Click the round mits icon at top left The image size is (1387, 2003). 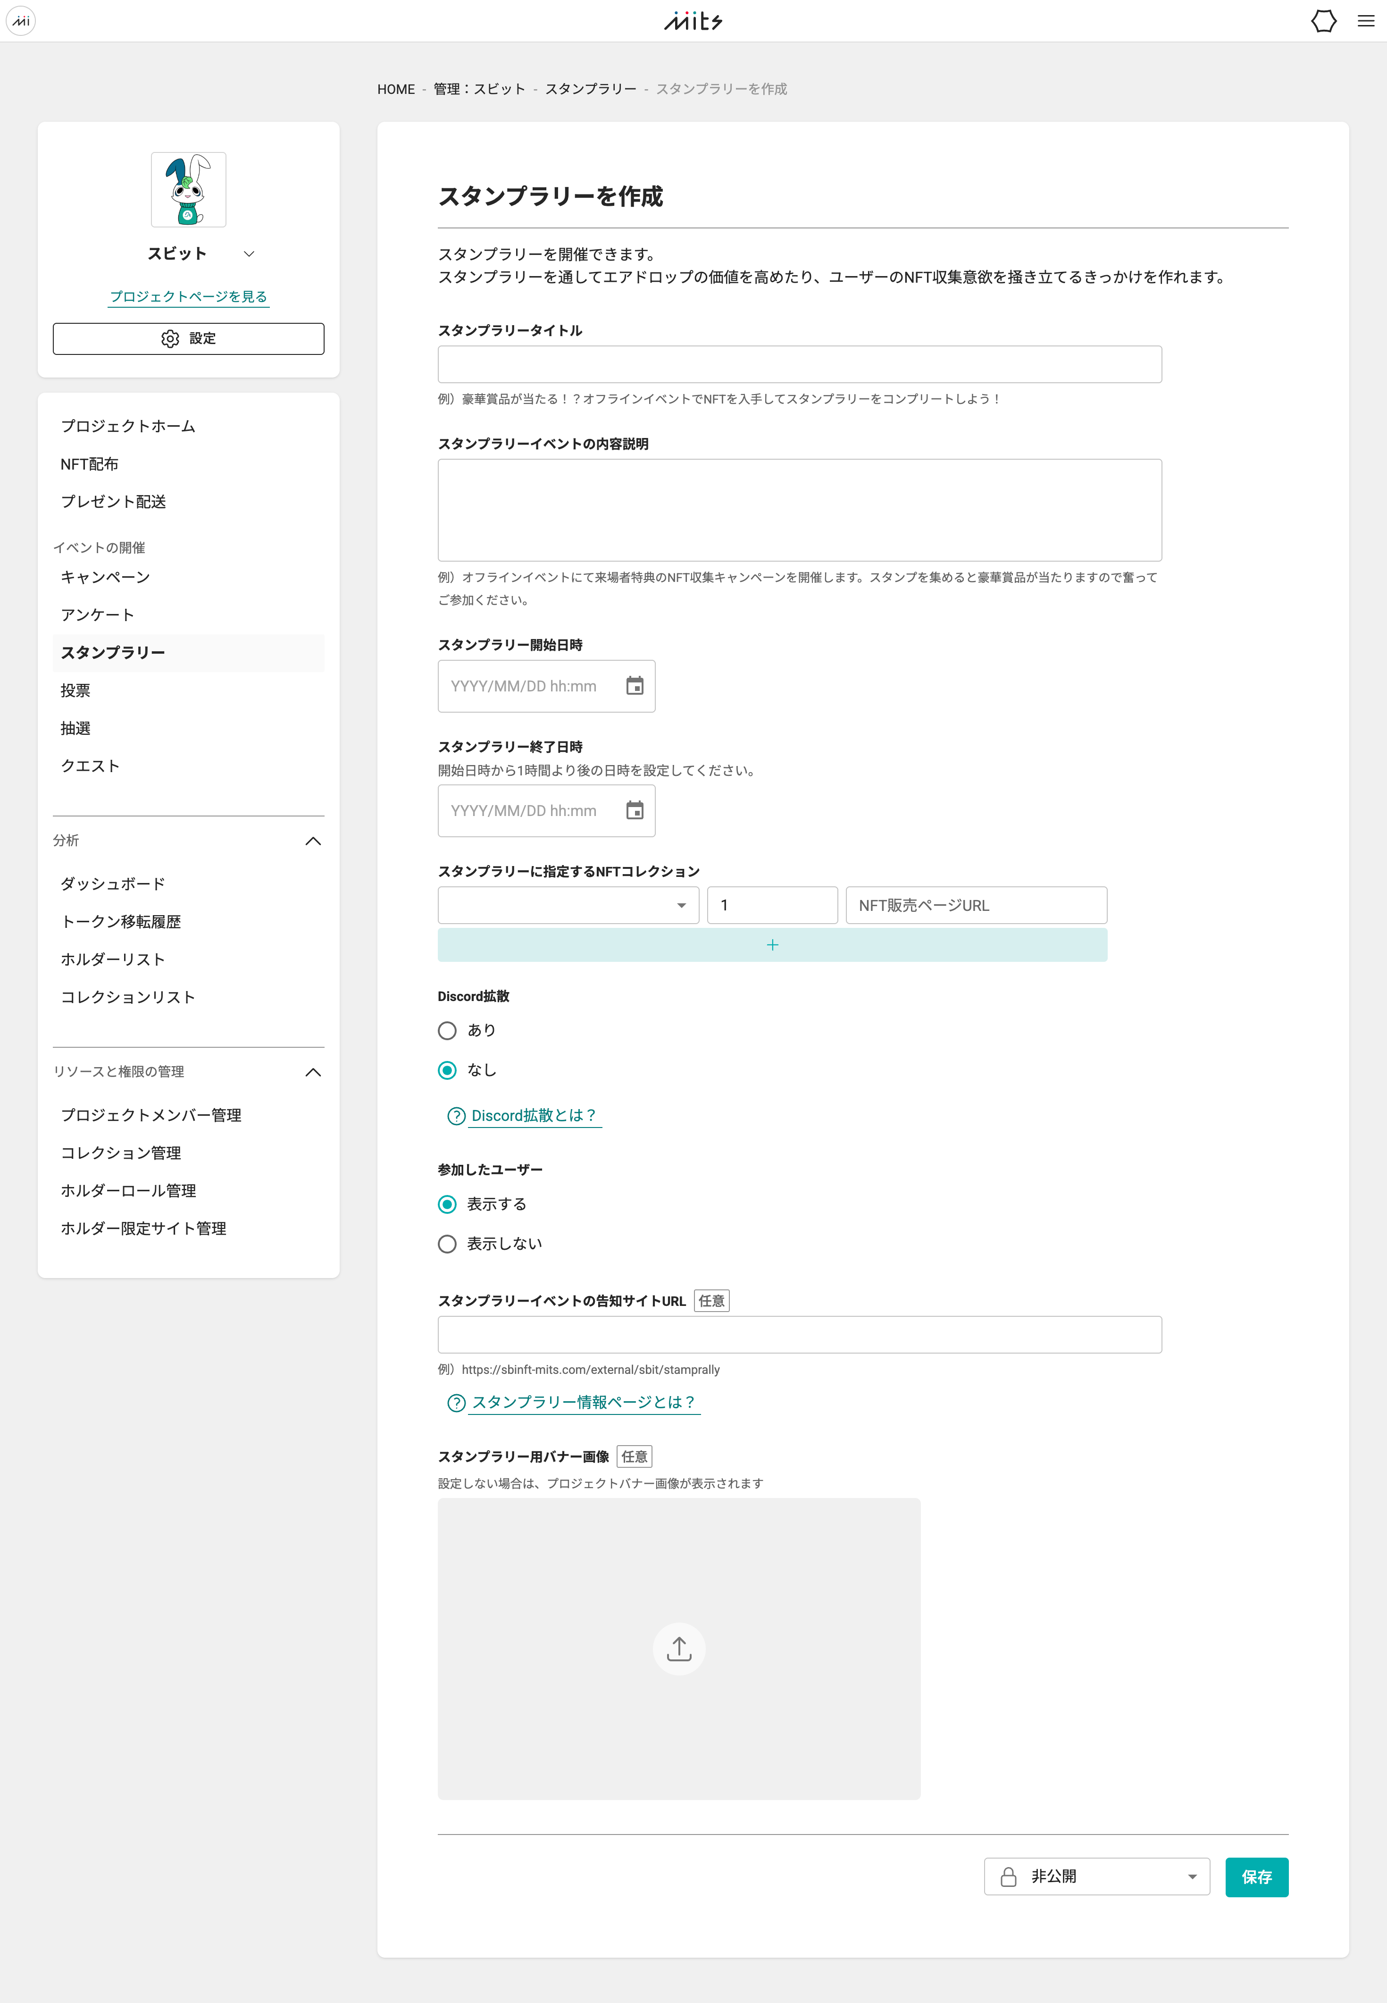coord(21,21)
